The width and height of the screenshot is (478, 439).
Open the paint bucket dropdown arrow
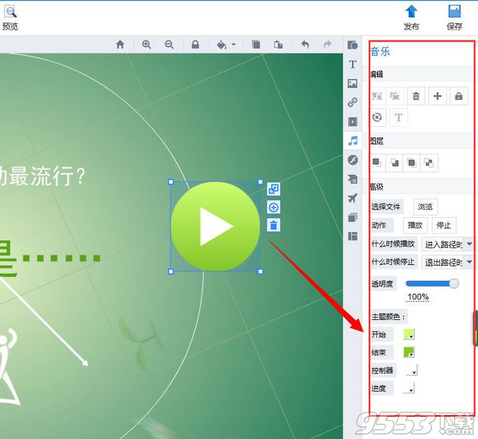click(234, 45)
